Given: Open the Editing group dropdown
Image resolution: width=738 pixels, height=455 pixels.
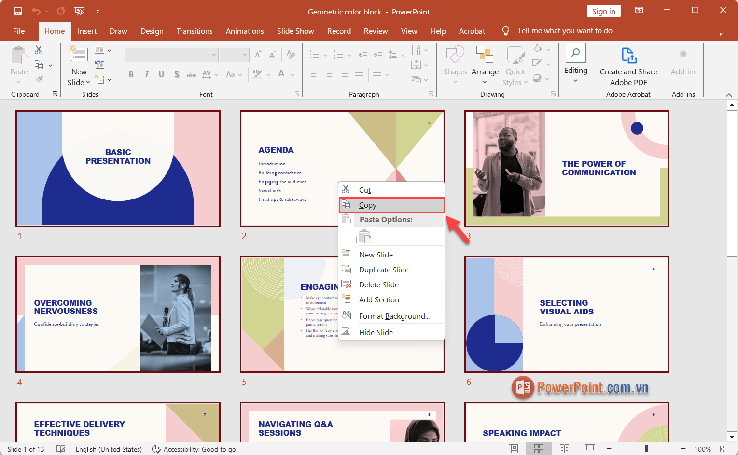Looking at the screenshot, I should (x=575, y=63).
